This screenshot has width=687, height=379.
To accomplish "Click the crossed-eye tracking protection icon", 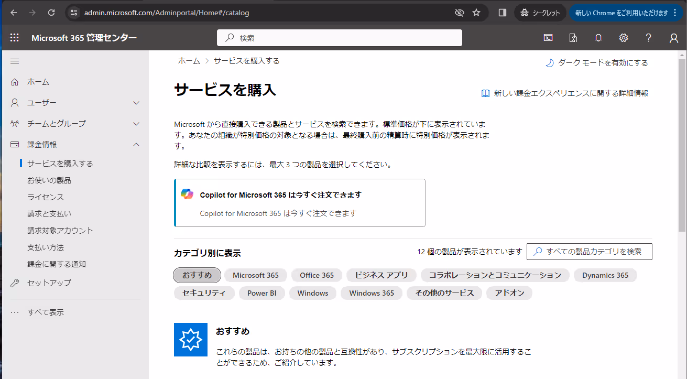I will tap(460, 13).
